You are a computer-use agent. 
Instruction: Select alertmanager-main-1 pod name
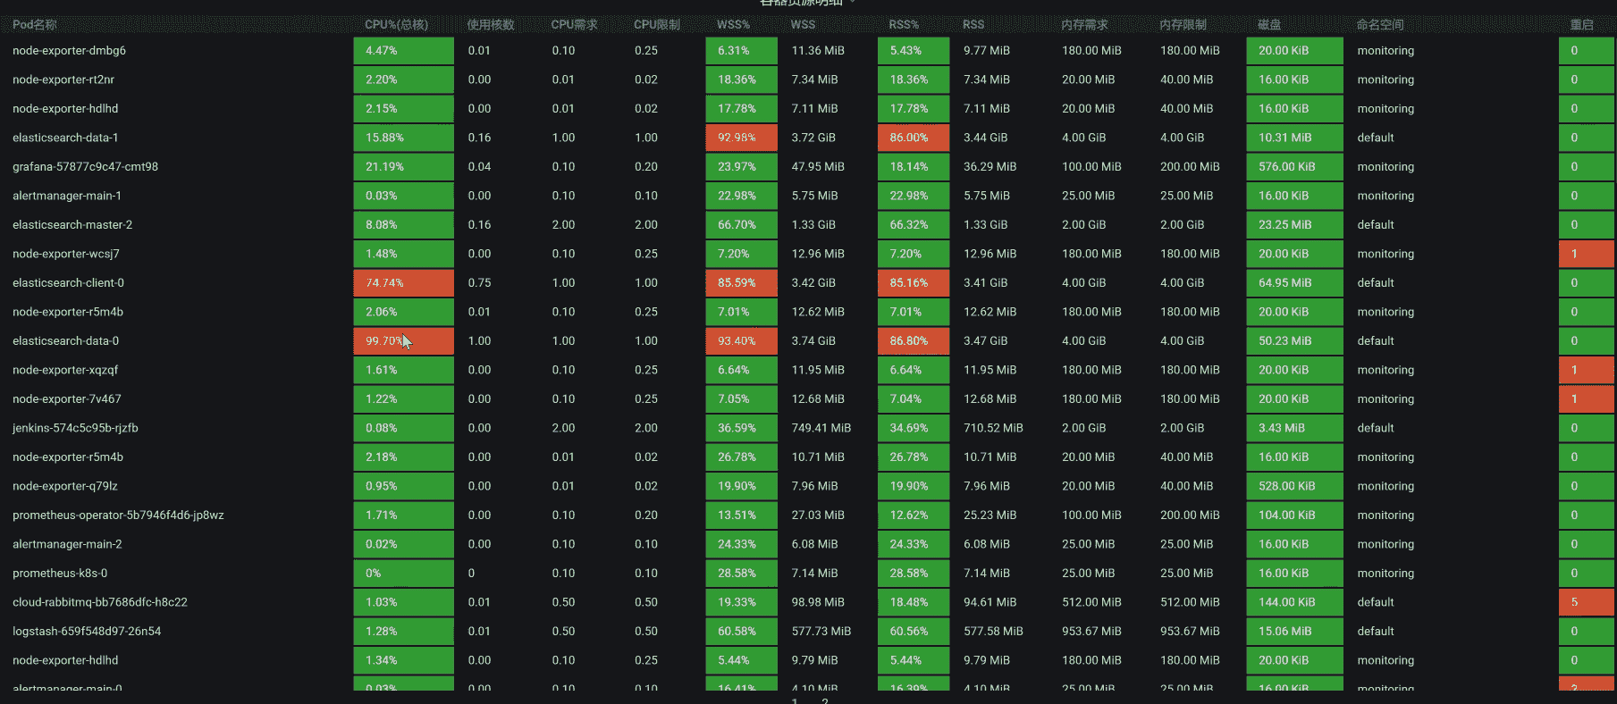pyautogui.click(x=67, y=196)
